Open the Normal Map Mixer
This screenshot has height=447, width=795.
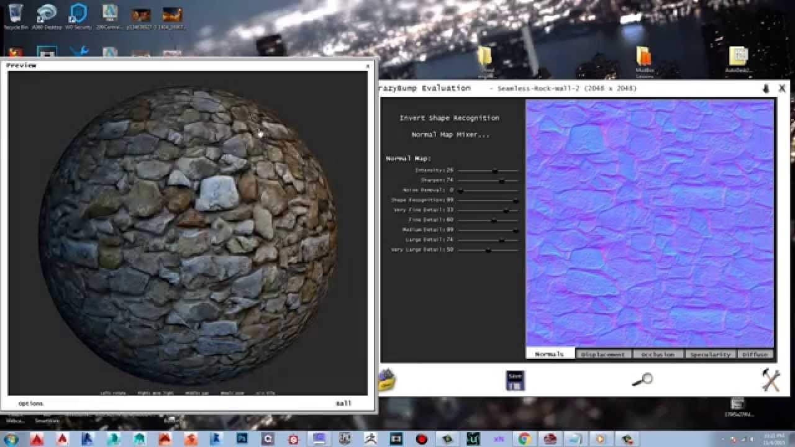tap(450, 135)
